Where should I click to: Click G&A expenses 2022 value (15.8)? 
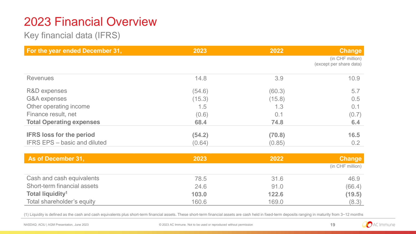(277, 99)
